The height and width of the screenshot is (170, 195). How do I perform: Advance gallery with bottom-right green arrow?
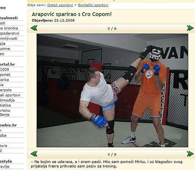190,154
